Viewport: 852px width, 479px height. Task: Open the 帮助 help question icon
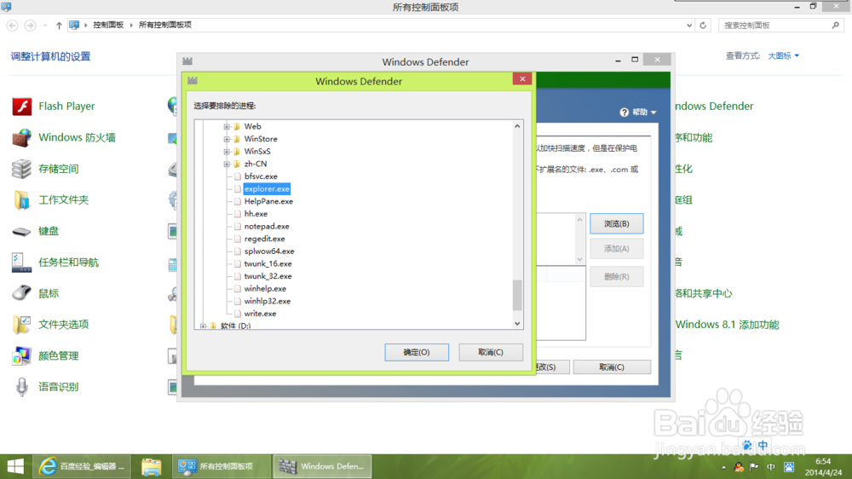coord(625,112)
